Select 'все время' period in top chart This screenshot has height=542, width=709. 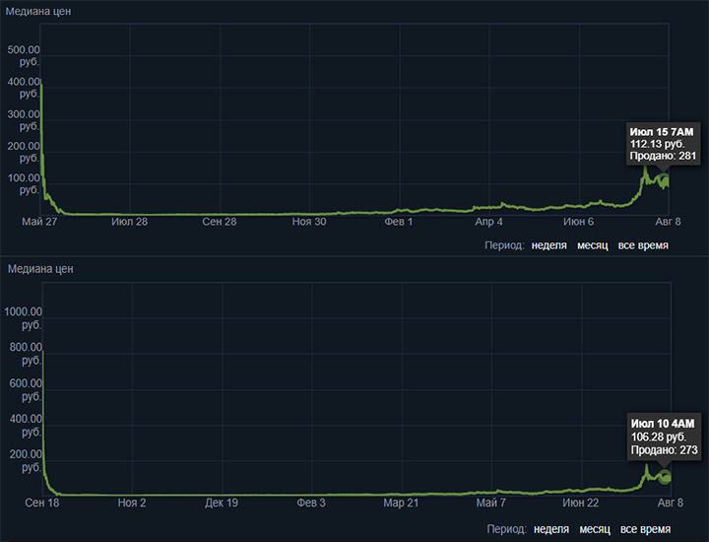[643, 245]
